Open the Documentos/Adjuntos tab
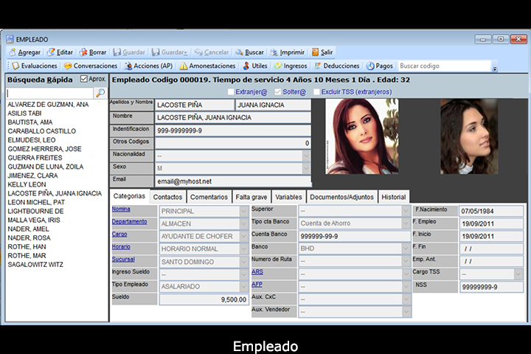The width and height of the screenshot is (531, 354). tap(342, 197)
